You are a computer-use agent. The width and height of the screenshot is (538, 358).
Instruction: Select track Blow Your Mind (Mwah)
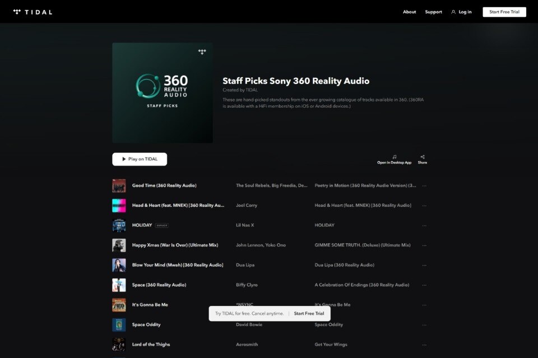click(x=178, y=265)
